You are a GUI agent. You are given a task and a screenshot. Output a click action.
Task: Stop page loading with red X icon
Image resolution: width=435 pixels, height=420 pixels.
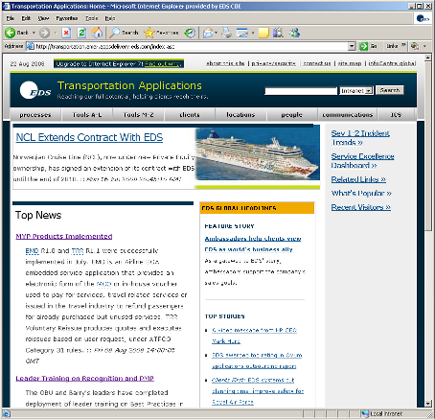pos(66,33)
